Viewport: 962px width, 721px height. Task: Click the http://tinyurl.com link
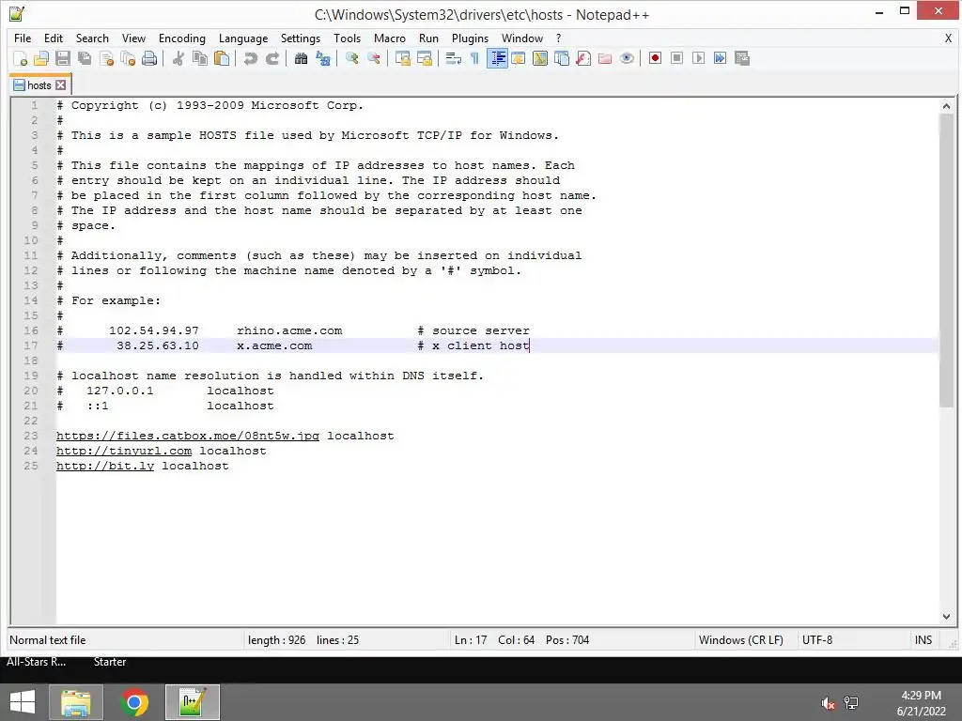pos(124,452)
